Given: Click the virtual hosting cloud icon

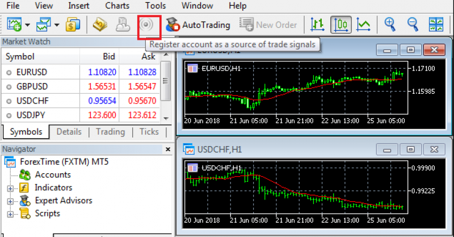Looking at the screenshot, I should 123,24.
